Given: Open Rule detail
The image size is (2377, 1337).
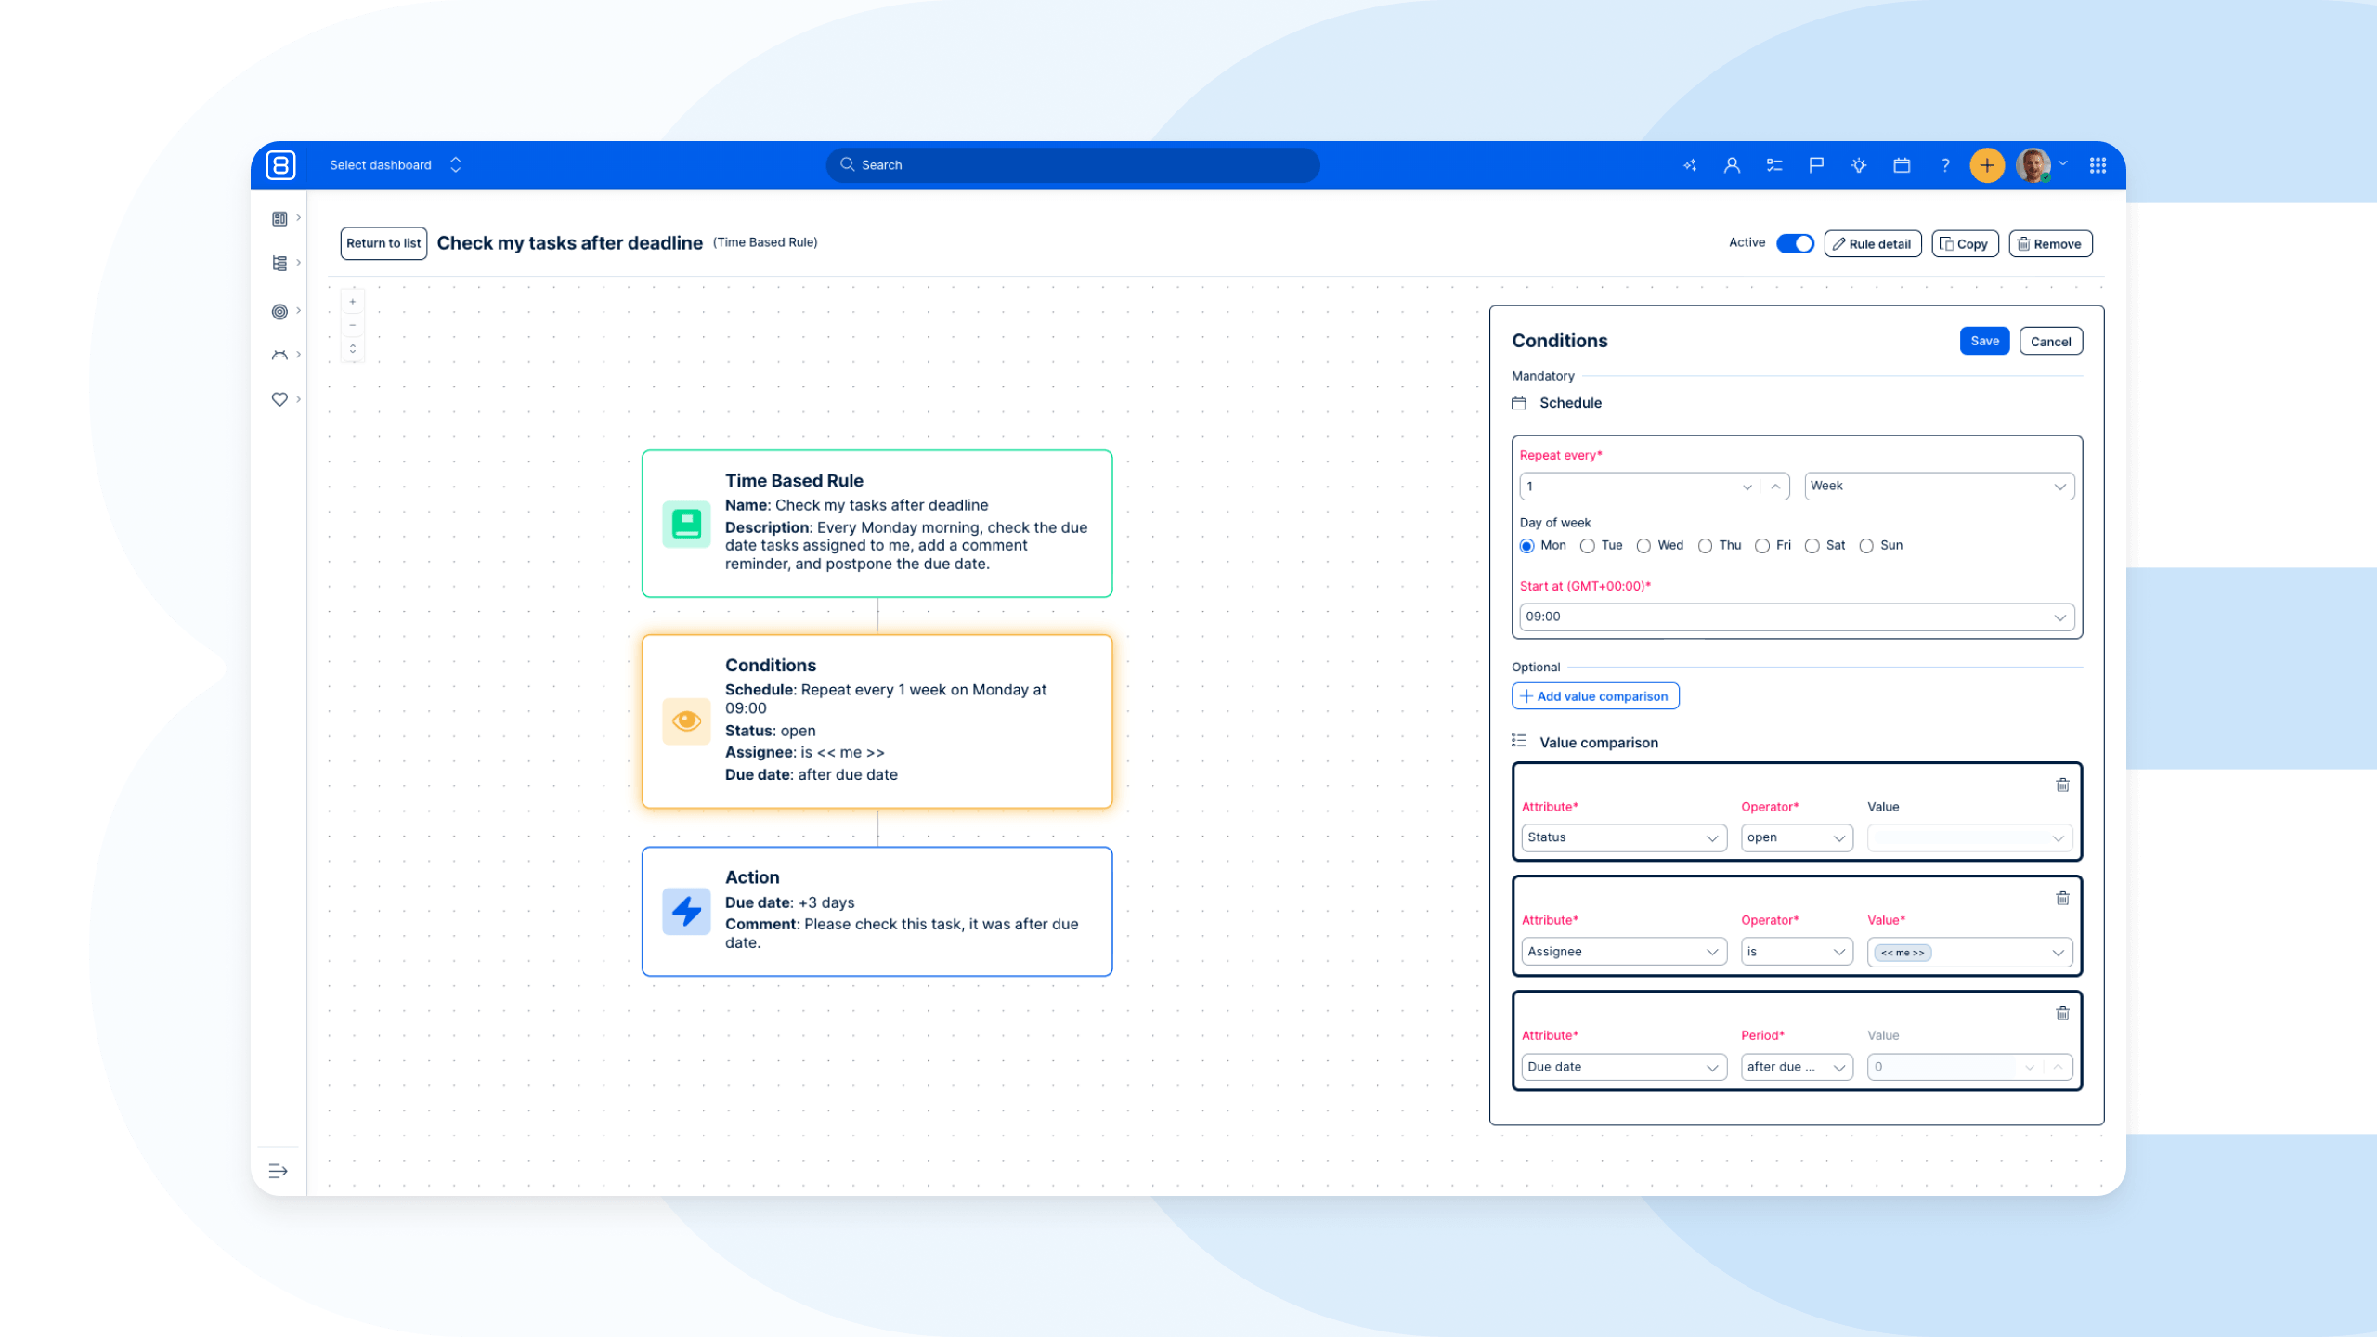Looking at the screenshot, I should click(x=1872, y=243).
